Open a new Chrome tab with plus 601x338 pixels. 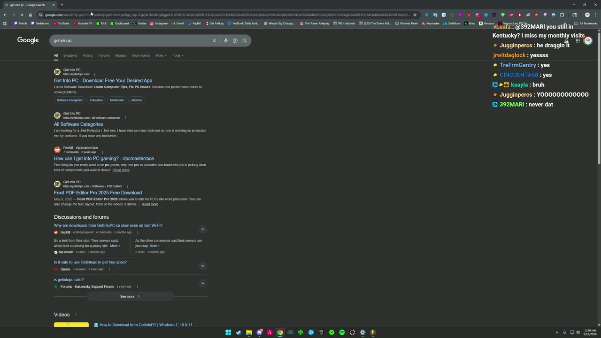click(x=62, y=5)
